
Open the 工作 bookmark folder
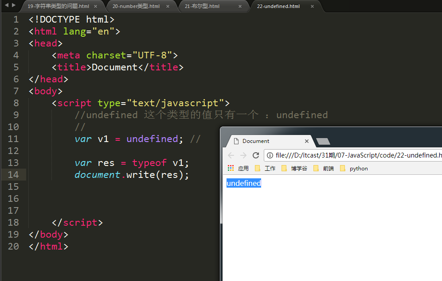coord(265,169)
